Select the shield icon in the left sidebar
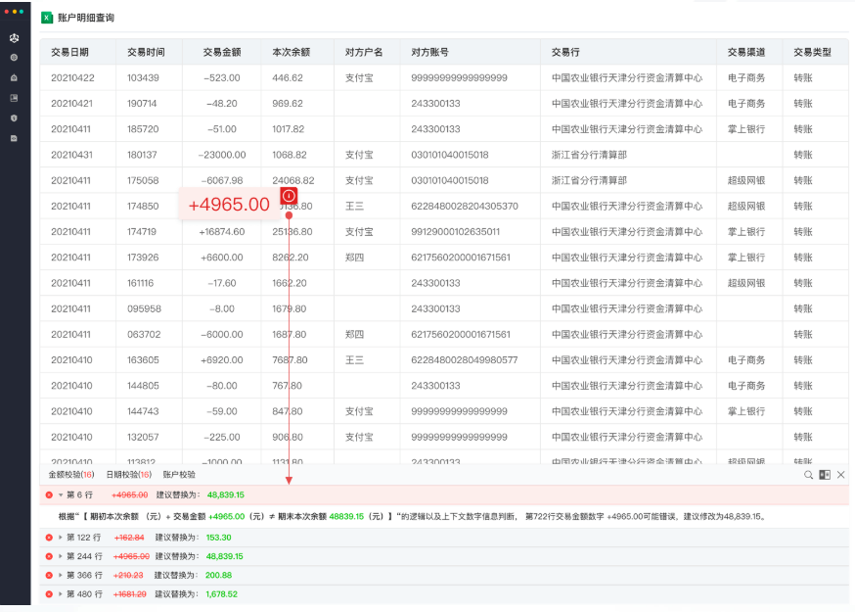The width and height of the screenshot is (855, 612). click(13, 118)
